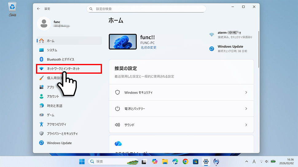This screenshot has height=167, width=298.
Task: Show hidden system tray icons
Action: coord(246,161)
